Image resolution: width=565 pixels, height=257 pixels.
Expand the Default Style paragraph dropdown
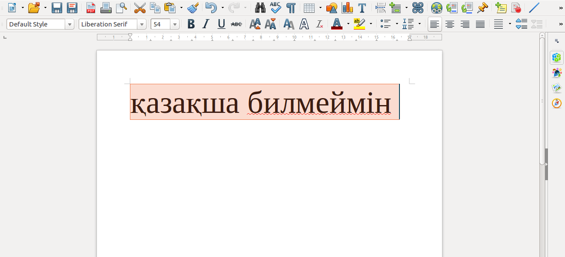coord(70,24)
